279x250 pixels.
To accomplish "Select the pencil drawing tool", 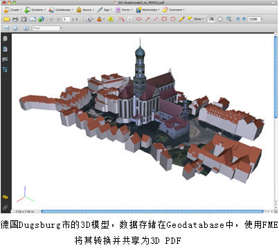I will (181, 19).
